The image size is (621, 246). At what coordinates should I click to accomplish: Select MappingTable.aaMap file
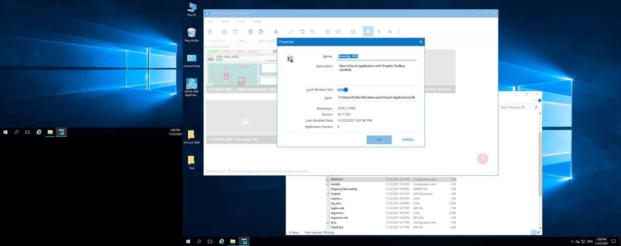[344, 189]
